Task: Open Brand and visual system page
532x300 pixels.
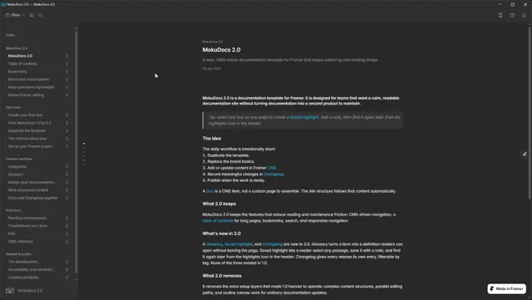Action: tap(28, 79)
